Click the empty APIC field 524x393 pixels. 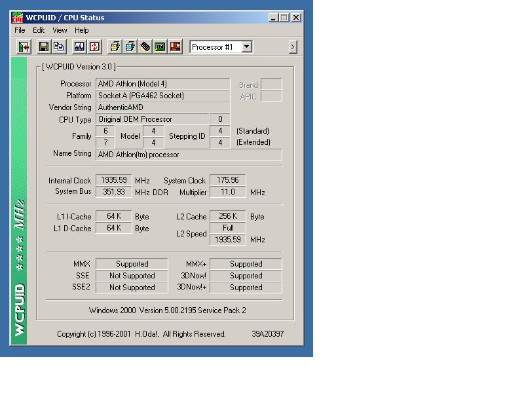tap(271, 96)
